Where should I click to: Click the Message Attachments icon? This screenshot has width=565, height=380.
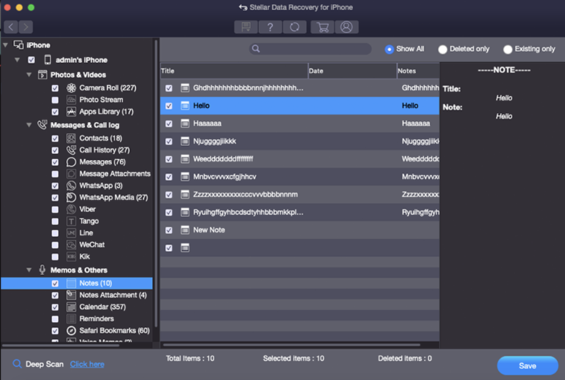pyautogui.click(x=71, y=174)
